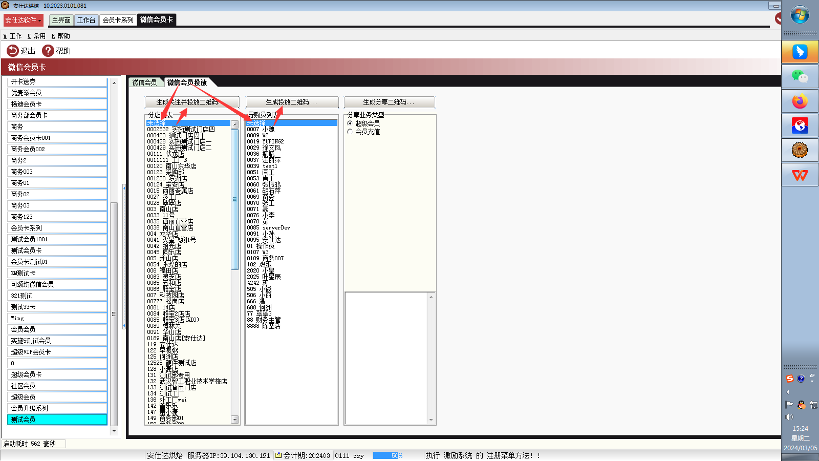The height and width of the screenshot is (461, 819).
Task: Click the blue help tray icon
Action: click(801, 379)
